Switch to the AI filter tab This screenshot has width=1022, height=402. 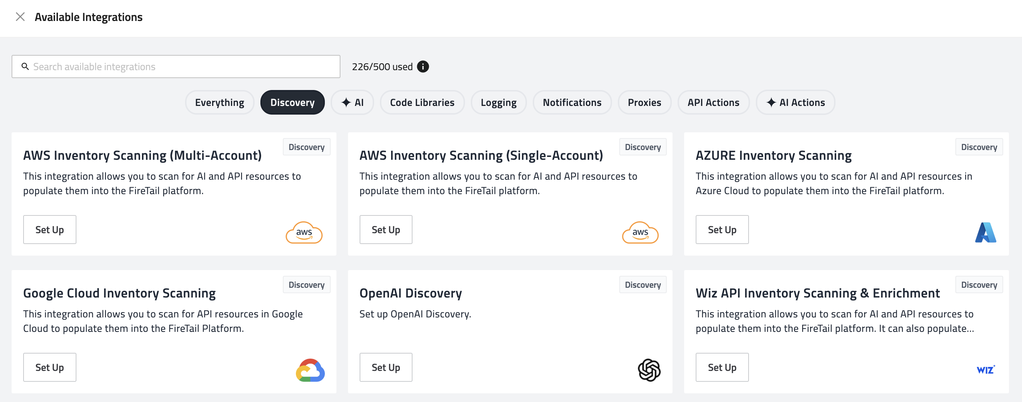point(352,103)
